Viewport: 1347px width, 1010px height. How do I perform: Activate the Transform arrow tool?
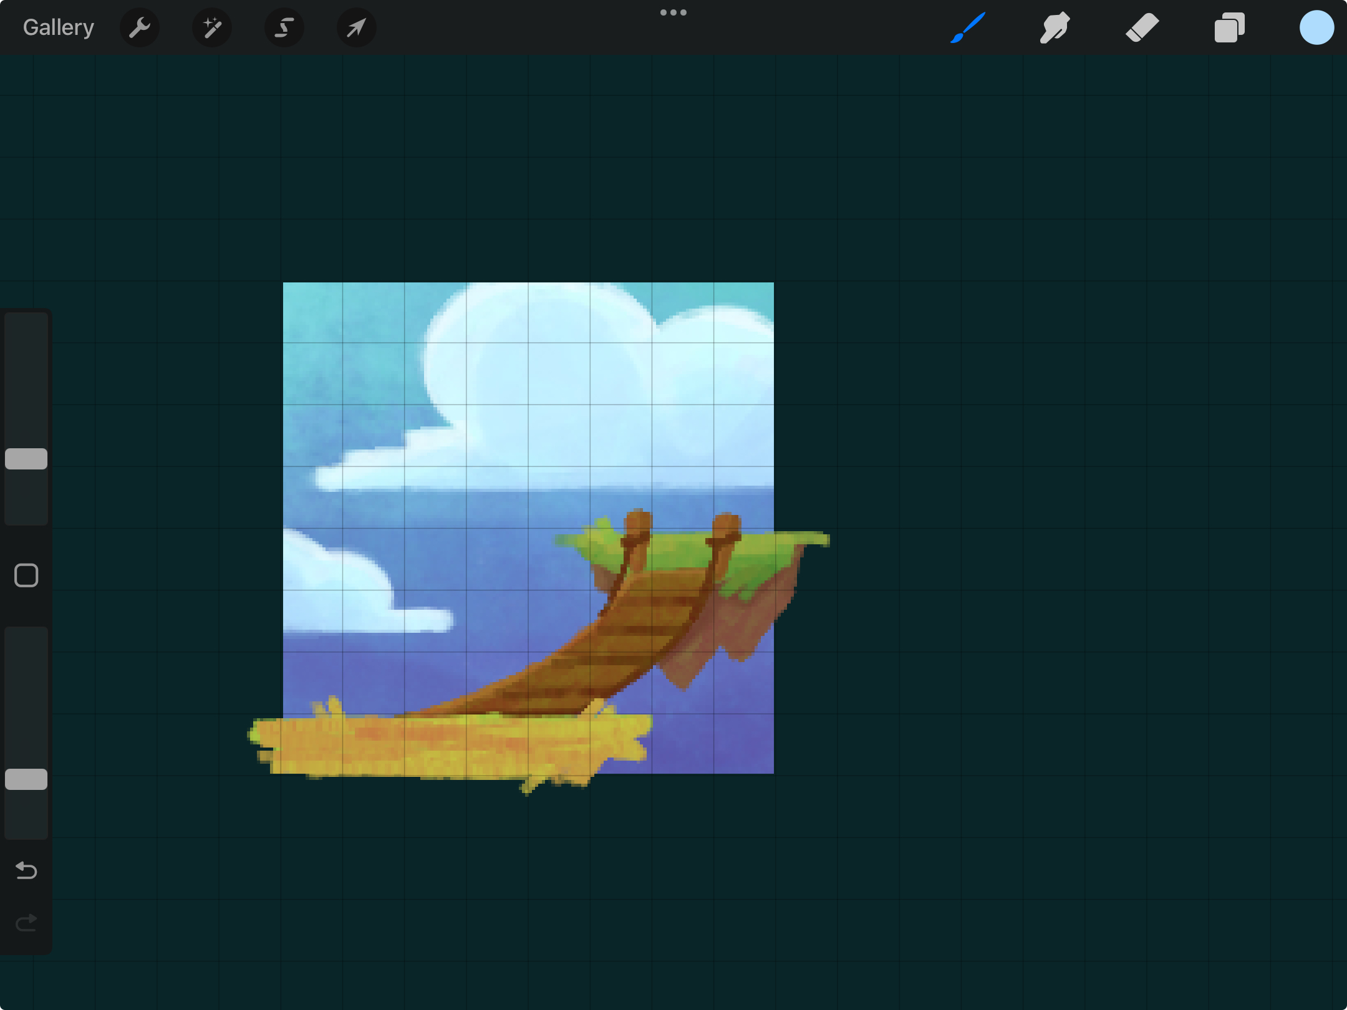[x=357, y=27]
